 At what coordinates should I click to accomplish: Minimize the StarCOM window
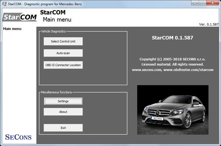[195, 3]
